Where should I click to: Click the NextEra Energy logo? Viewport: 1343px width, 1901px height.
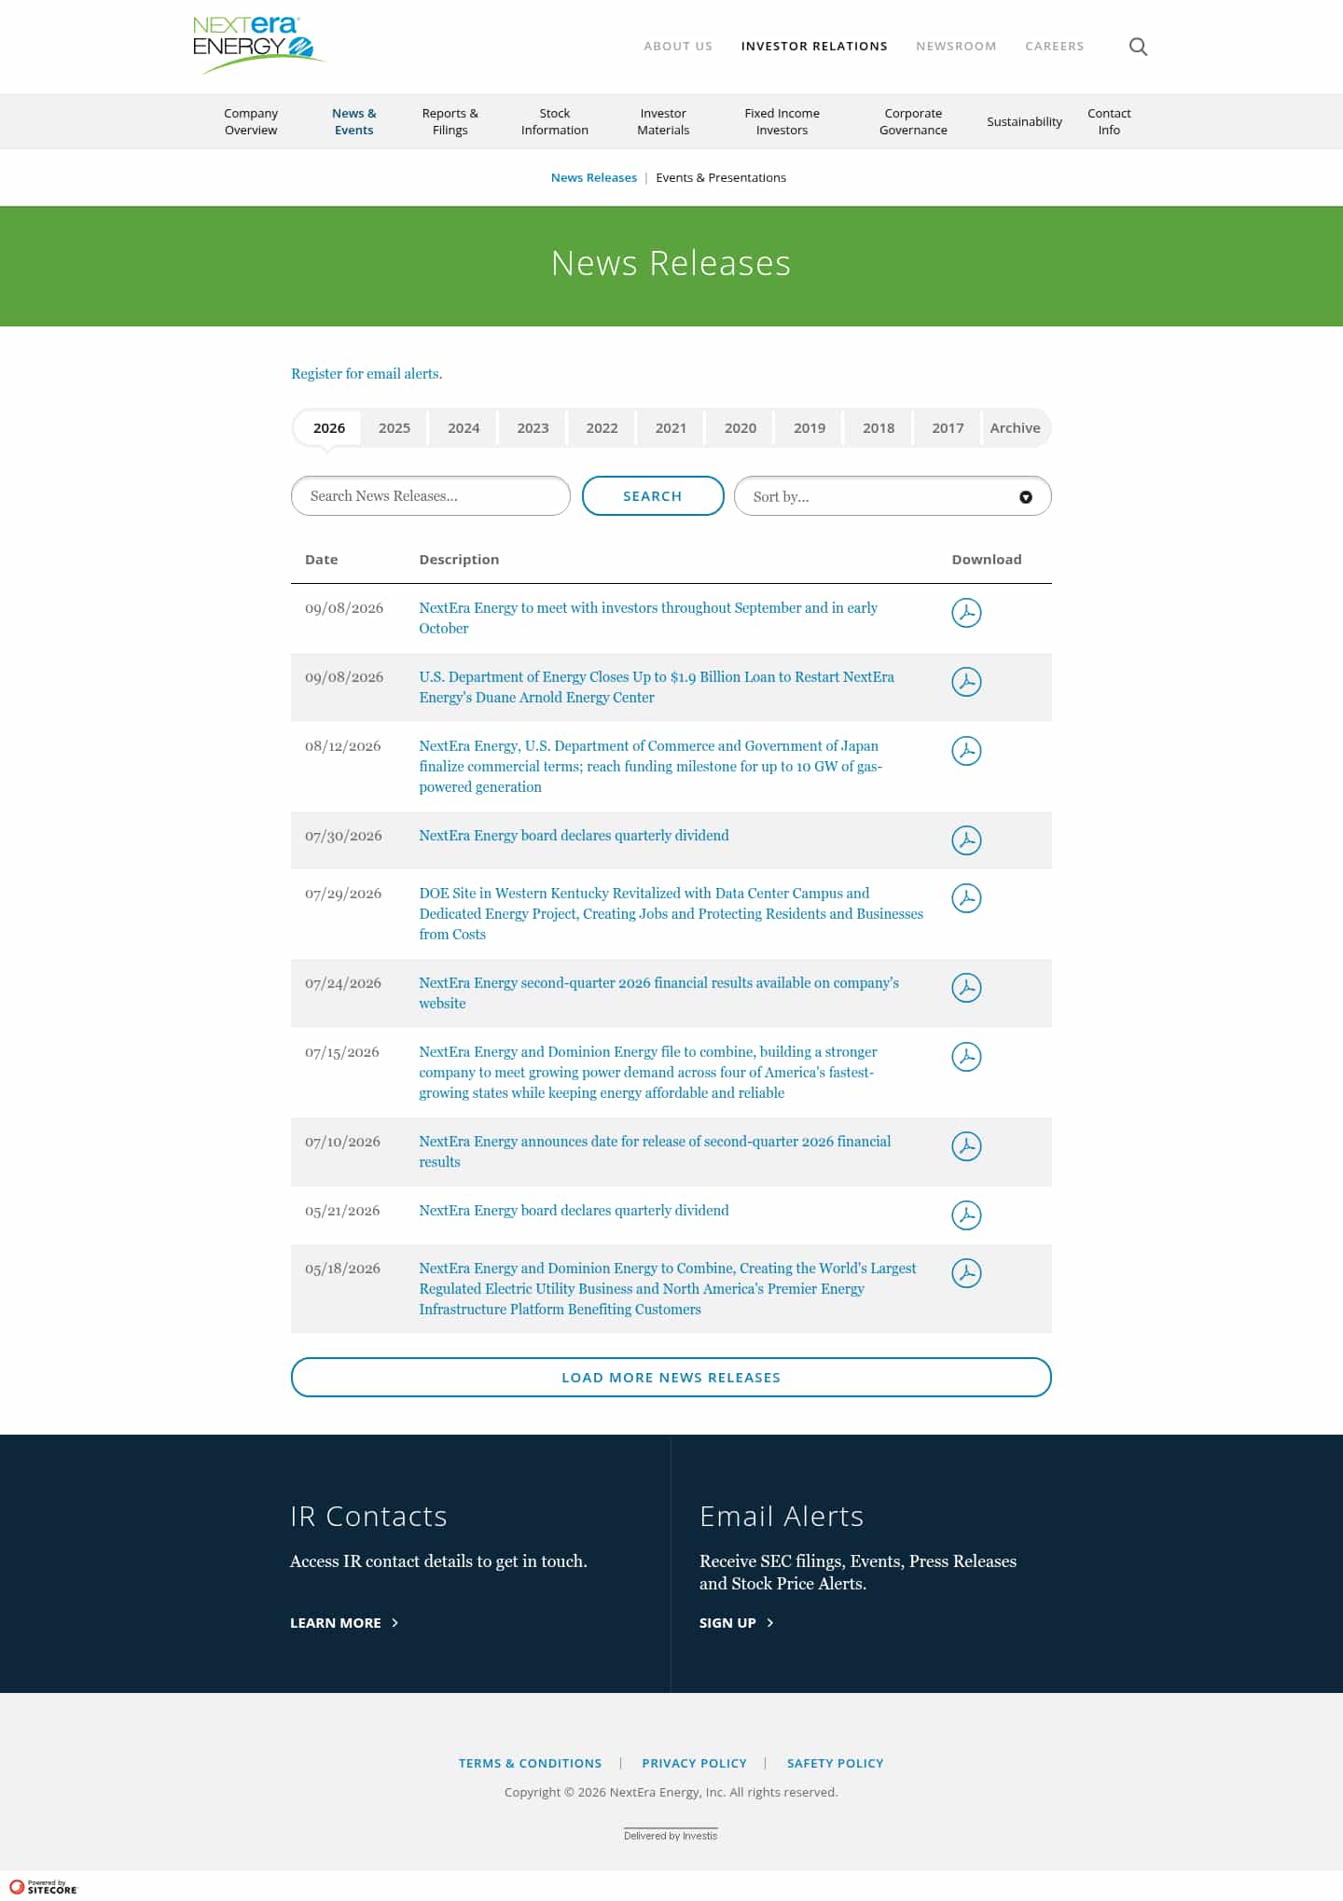coord(258,45)
